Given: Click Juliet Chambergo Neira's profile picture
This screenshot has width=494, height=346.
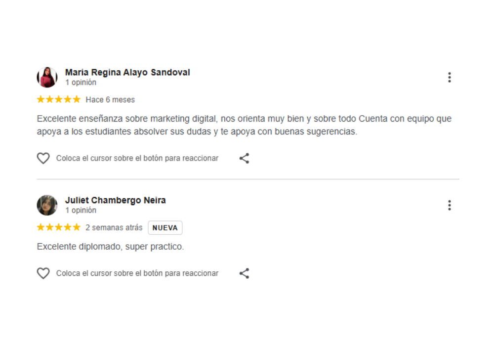Looking at the screenshot, I should [x=47, y=205].
